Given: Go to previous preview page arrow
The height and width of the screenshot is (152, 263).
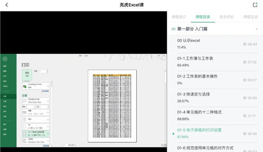Looking at the screenshot, I should tap(62, 145).
